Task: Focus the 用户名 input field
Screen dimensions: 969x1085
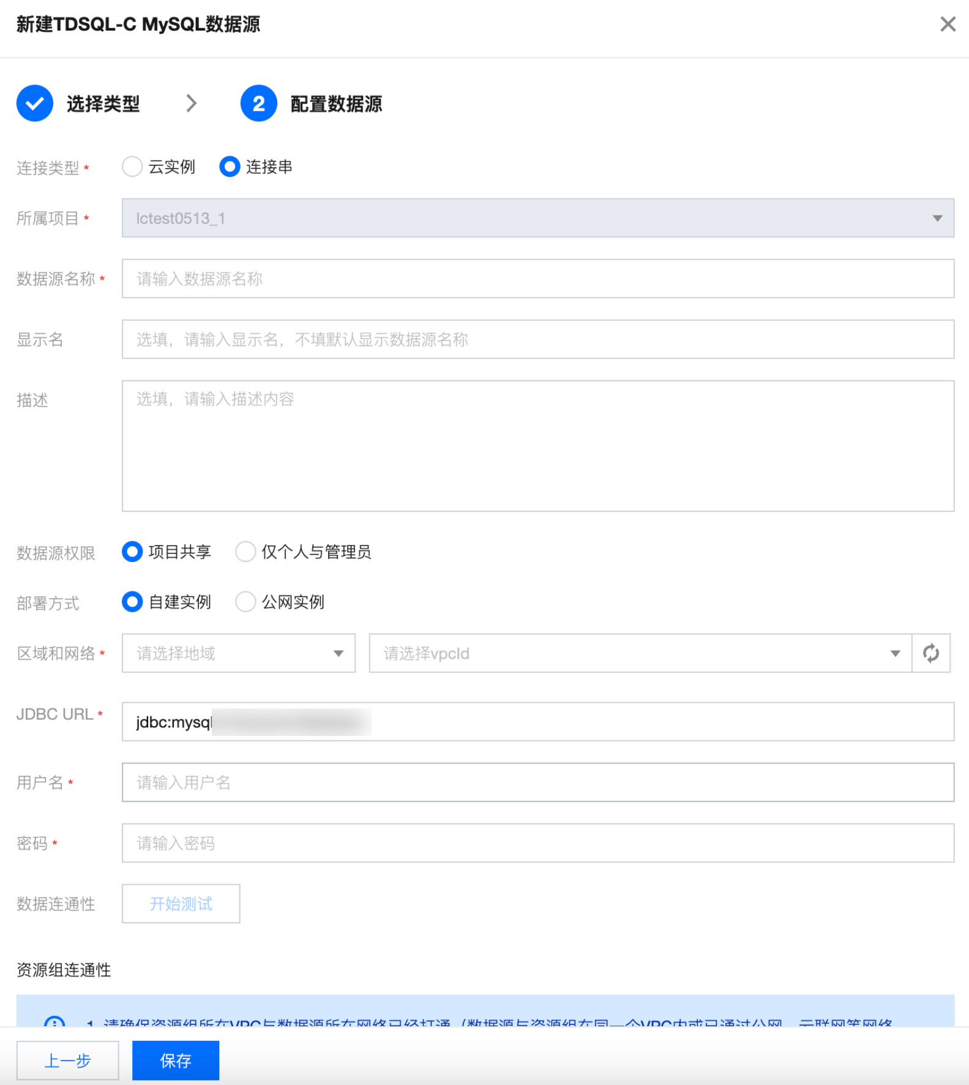Action: [538, 783]
